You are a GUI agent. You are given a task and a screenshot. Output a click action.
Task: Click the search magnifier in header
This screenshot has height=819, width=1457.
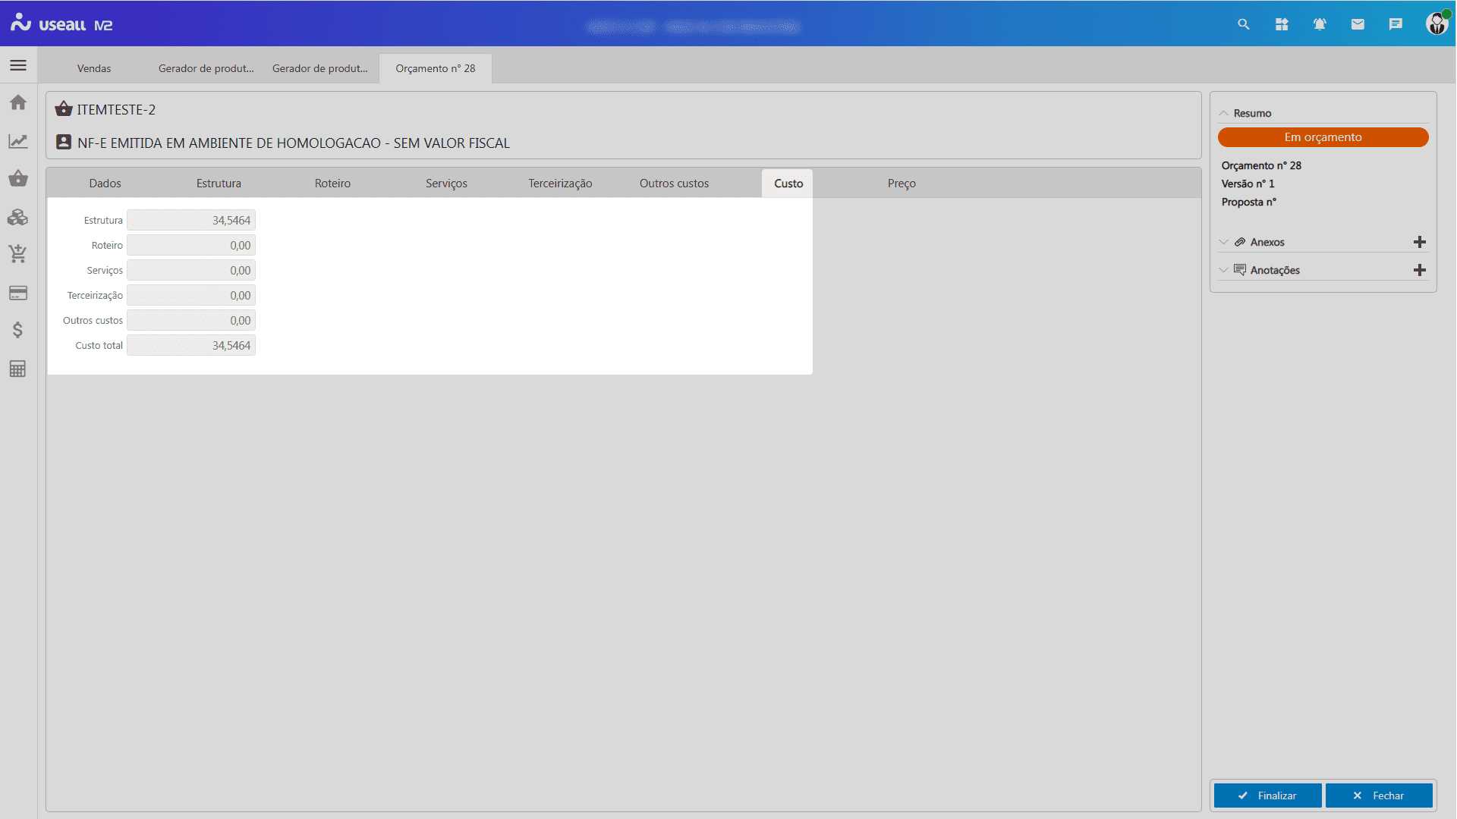pyautogui.click(x=1243, y=24)
